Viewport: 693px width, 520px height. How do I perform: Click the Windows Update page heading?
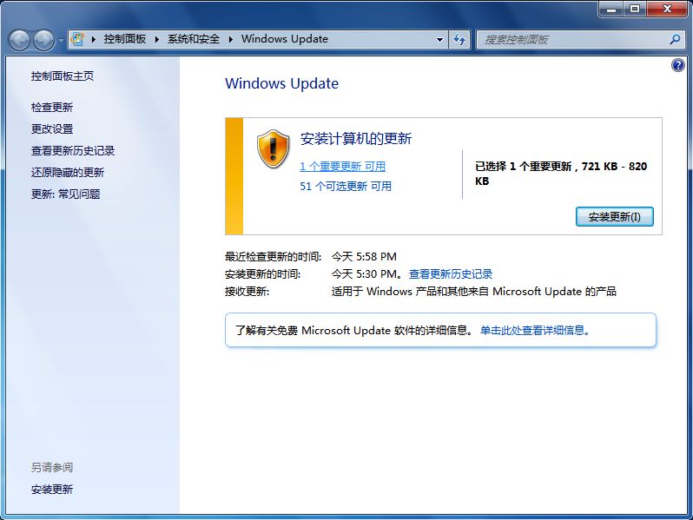281,83
